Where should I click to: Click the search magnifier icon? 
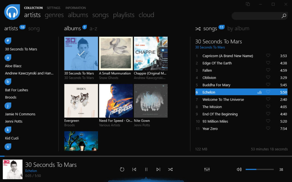[x=283, y=16]
